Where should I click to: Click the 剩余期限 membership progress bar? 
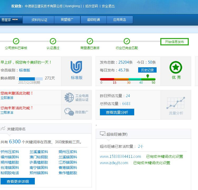[x=31, y=79]
